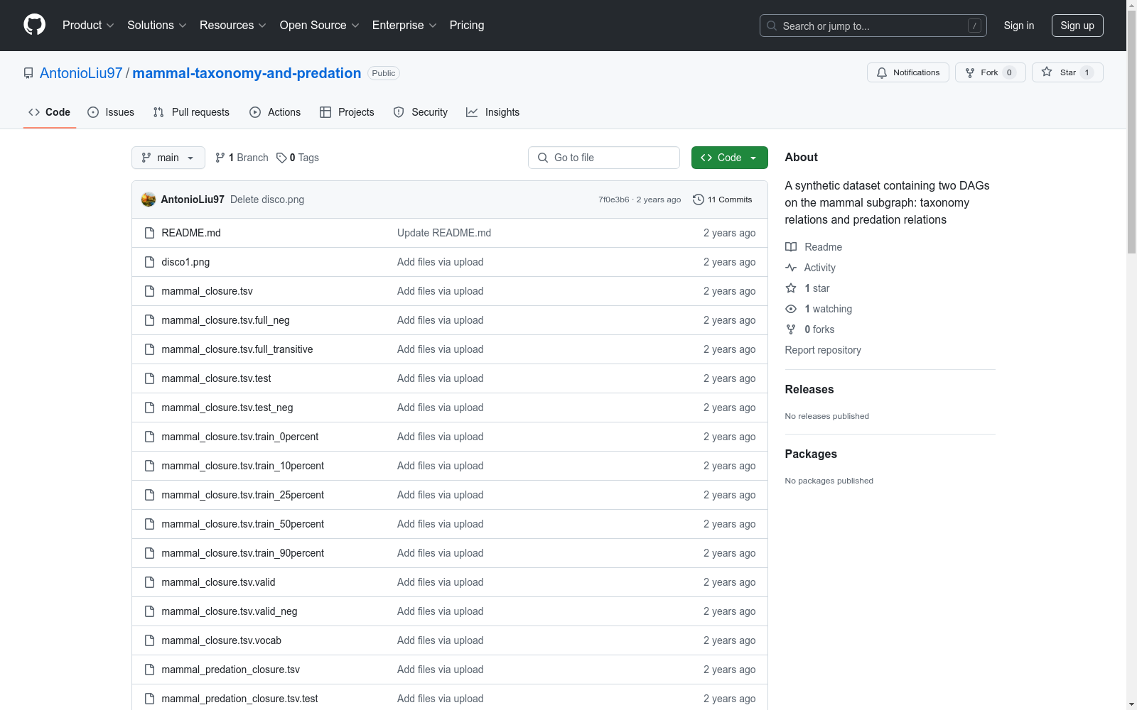Viewport: 1137px width, 710px height.
Task: Open mammal_closure.tsv.test_neg file
Action: (227, 408)
